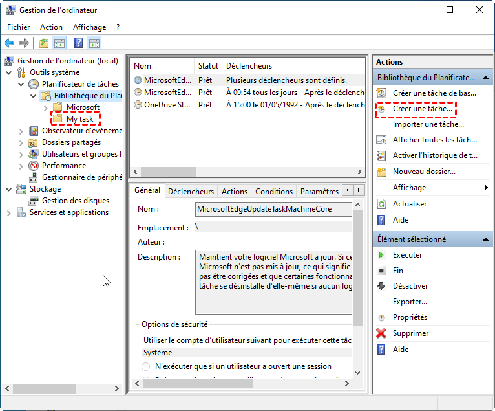Click the Désactiver down-arrow icon
Screen dimensions: 495x411
click(381, 286)
